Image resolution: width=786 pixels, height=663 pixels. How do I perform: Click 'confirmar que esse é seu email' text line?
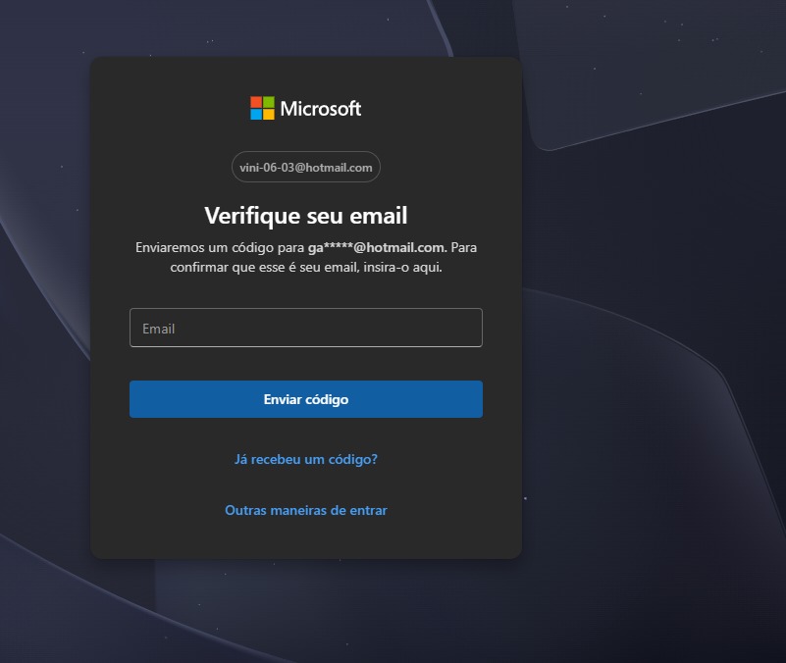(306, 267)
